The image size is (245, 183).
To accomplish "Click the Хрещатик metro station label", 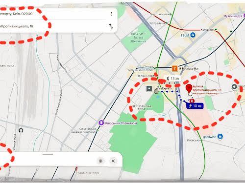I will [207, 30].
